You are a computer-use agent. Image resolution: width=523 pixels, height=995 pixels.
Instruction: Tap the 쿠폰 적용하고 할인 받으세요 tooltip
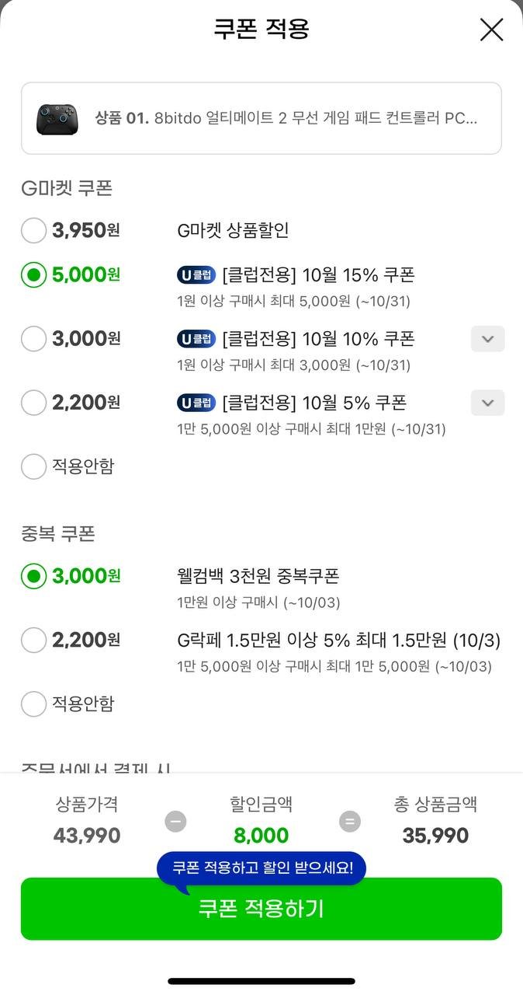tap(261, 868)
